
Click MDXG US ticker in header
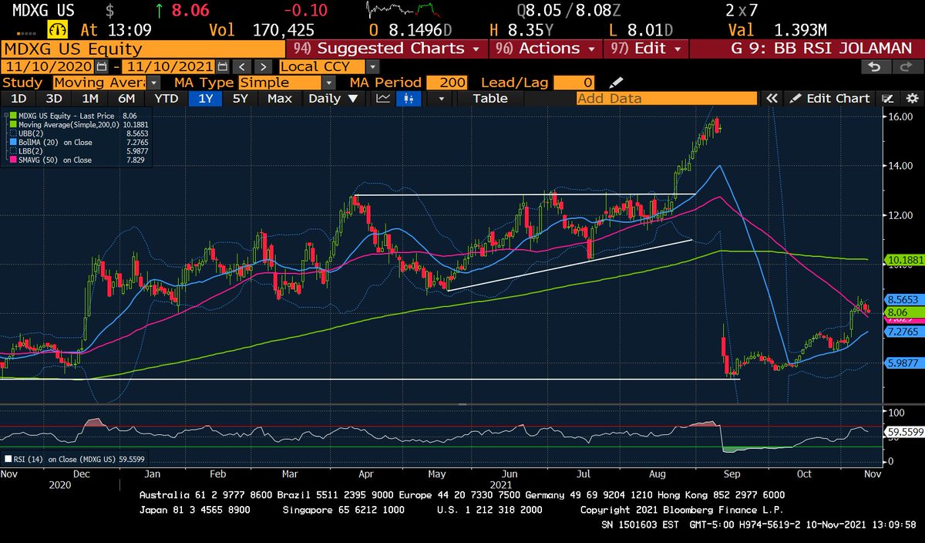(45, 11)
